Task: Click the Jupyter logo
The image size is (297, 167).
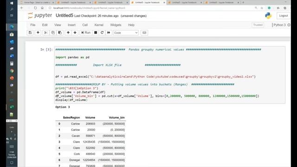Action: [40, 15]
